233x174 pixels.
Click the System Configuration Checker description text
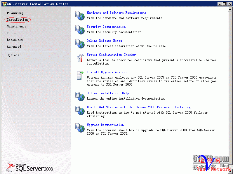pos(152,62)
